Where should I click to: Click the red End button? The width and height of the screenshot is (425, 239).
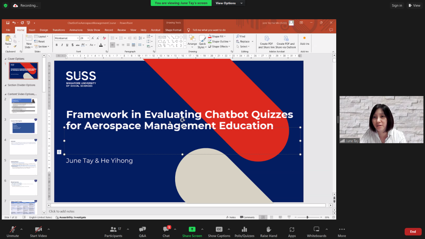[x=413, y=232]
